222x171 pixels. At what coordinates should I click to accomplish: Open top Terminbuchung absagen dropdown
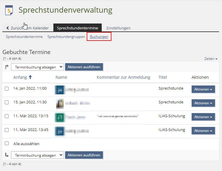coord(37,67)
